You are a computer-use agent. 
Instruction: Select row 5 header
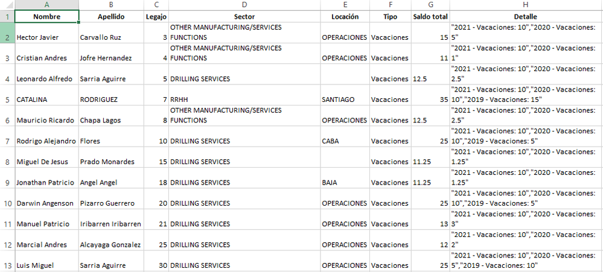click(7, 95)
